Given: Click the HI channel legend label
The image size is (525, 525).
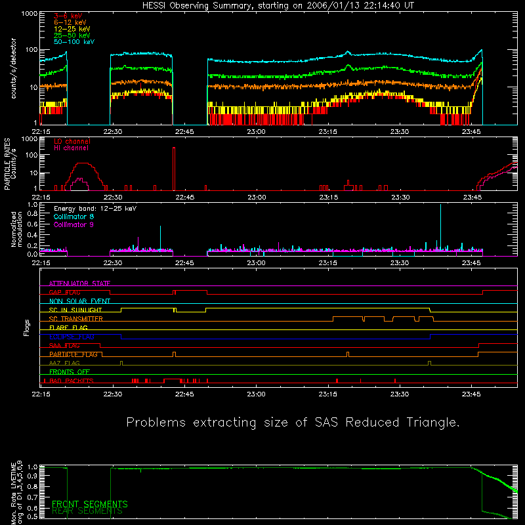Looking at the screenshot, I should [71, 148].
